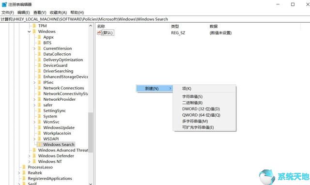Screen dimensions: 310x185
Task: Click the BITS folder icon
Action: (x=39, y=43)
